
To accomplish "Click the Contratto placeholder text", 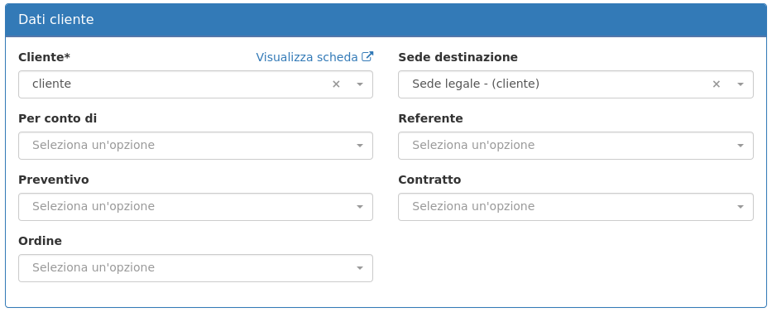I will point(473,206).
